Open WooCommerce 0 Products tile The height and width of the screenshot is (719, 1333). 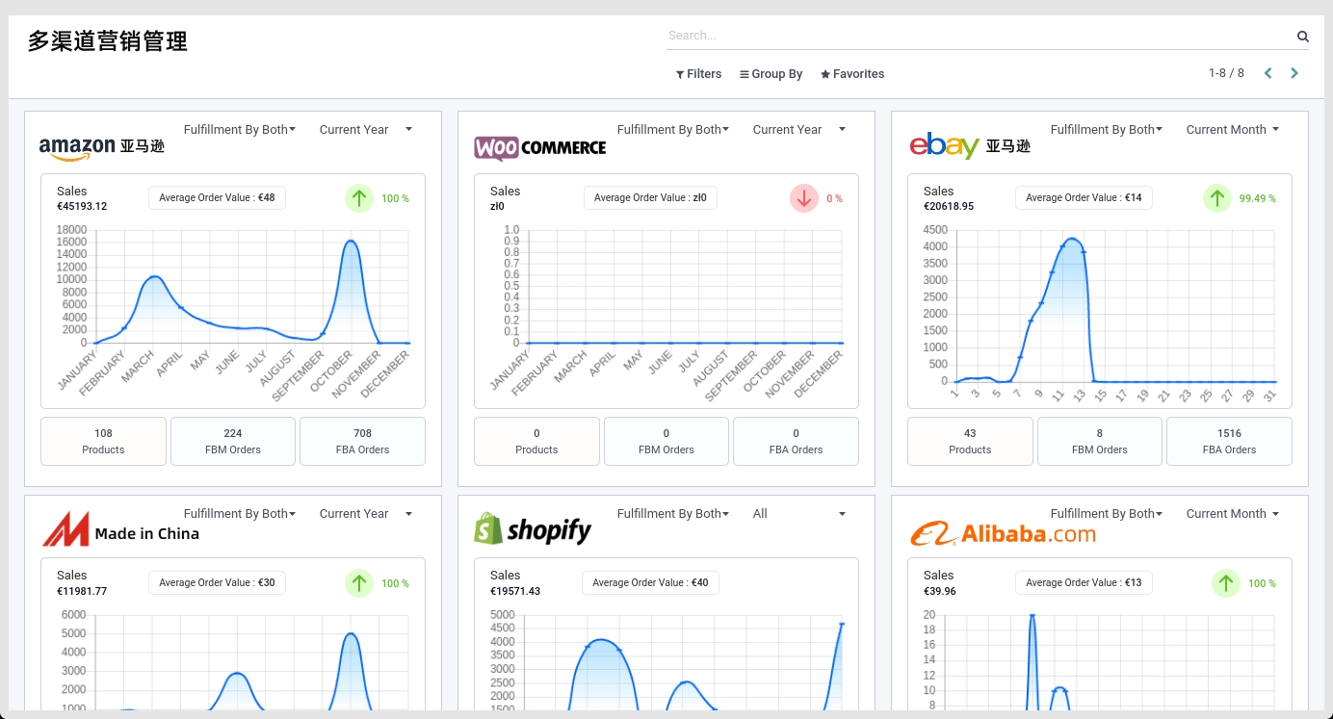point(536,441)
